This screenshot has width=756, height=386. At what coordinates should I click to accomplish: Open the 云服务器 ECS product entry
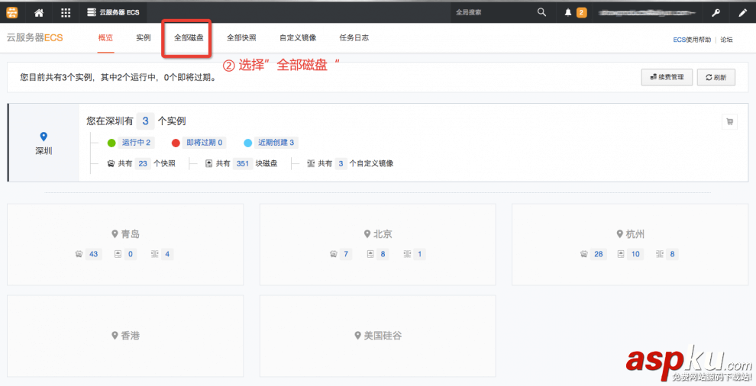click(113, 12)
